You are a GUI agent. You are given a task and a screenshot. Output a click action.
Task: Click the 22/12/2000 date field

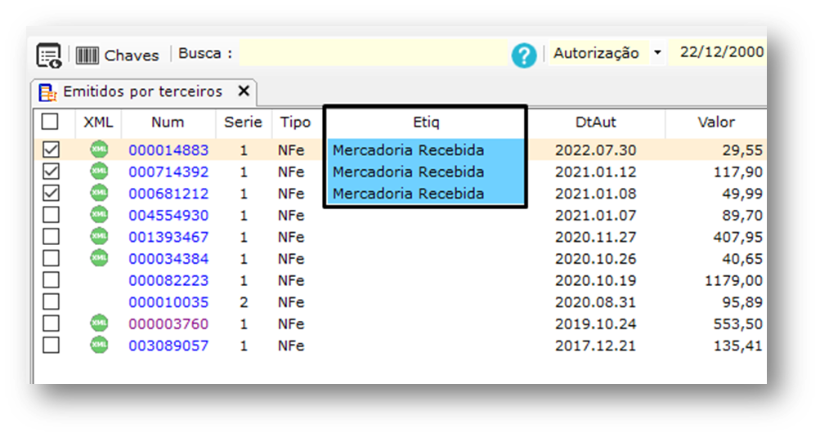point(718,52)
